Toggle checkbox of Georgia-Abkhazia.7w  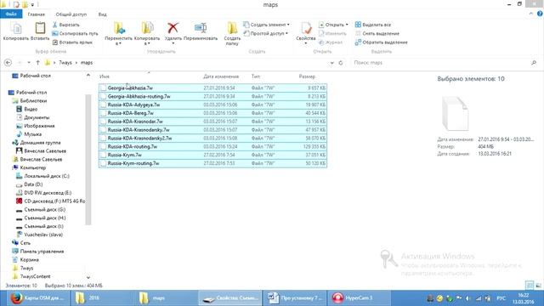coord(103,88)
